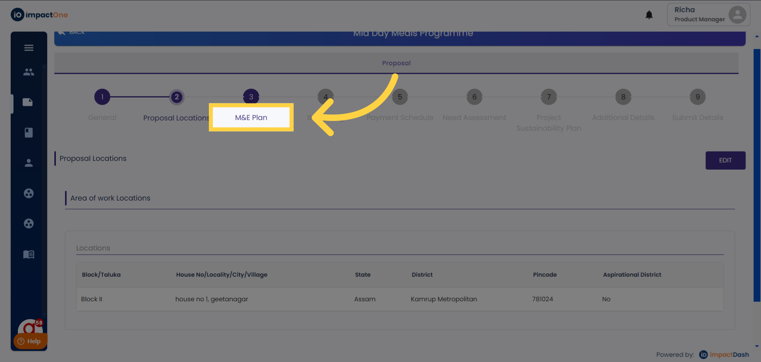Open the bookmark notebook icon in sidebar
Viewport: 761px width, 362px height.
point(29,132)
